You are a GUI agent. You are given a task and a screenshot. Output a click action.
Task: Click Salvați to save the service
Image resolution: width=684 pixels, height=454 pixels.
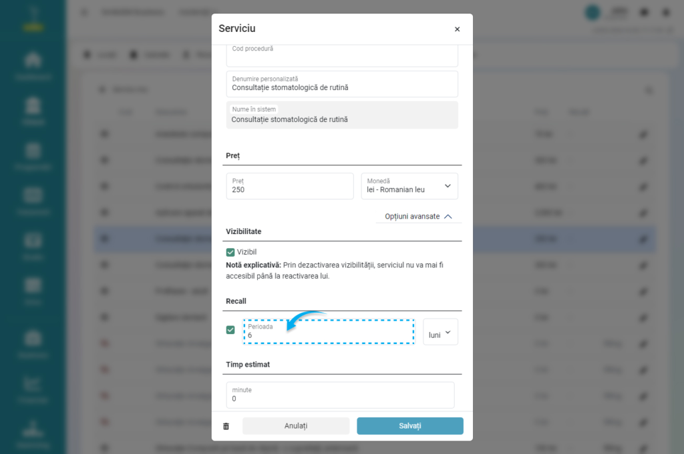[x=409, y=426]
